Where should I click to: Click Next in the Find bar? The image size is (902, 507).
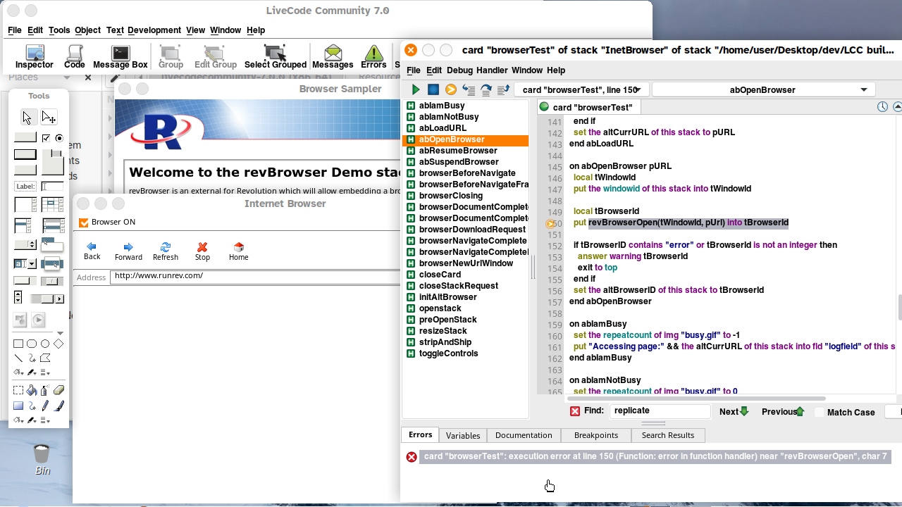click(734, 412)
